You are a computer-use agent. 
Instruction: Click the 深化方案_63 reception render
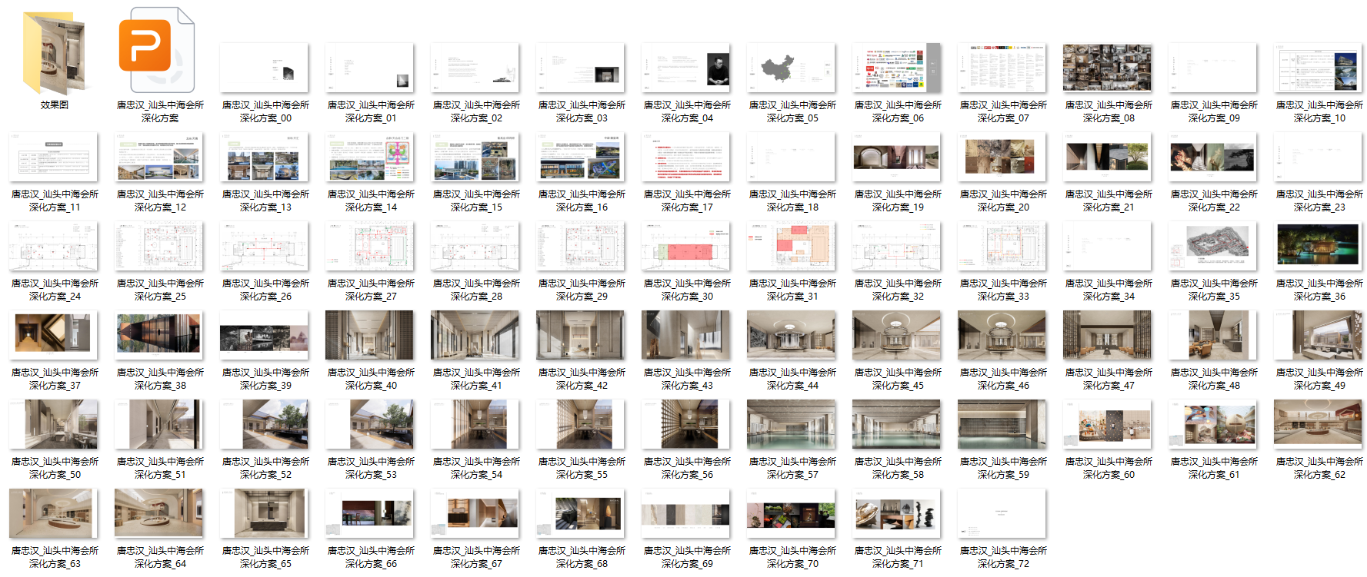[x=54, y=514]
